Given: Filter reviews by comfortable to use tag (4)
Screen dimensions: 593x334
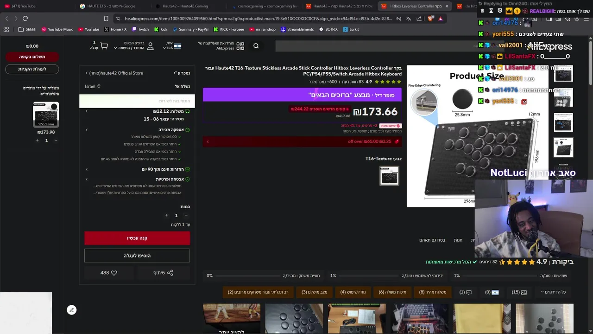Looking at the screenshot, I should coord(353,292).
